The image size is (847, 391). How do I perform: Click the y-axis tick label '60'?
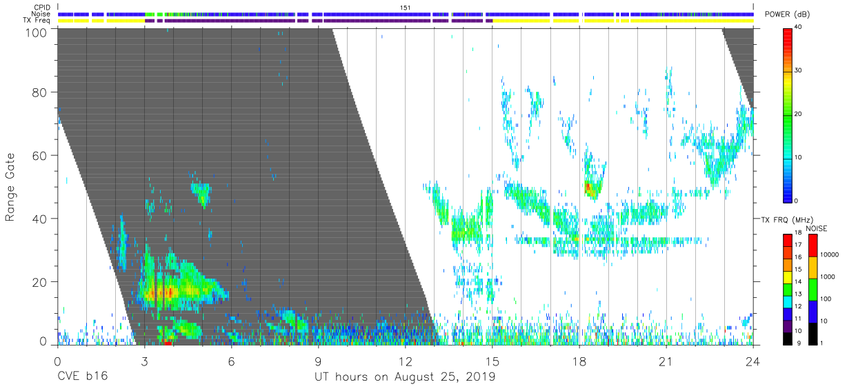[39, 155]
